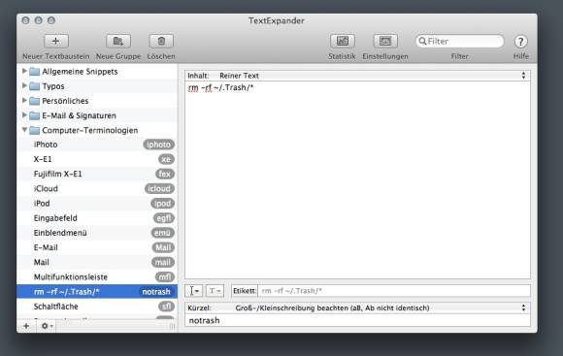Screen dimensions: 563x356
Task: Click the emü abbreviation badge
Action: pos(163,233)
